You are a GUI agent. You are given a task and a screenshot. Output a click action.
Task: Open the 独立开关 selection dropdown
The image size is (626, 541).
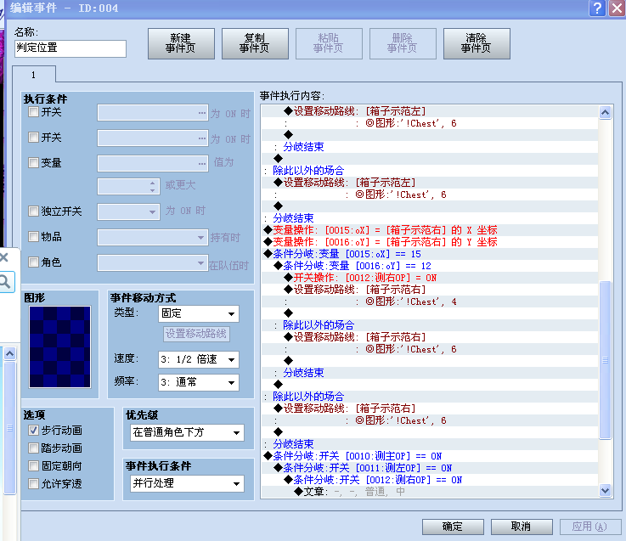(128, 211)
